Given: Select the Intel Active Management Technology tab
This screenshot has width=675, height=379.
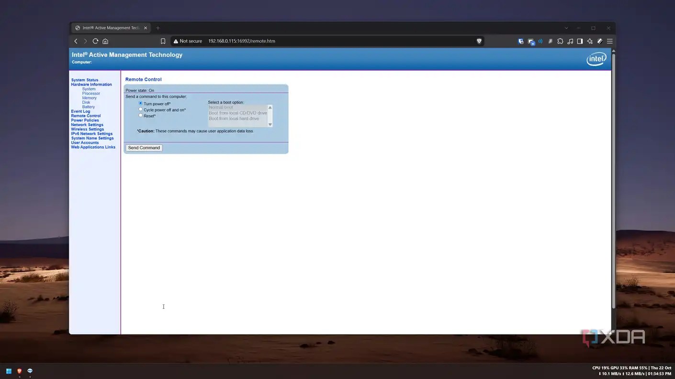Looking at the screenshot, I should [110, 28].
